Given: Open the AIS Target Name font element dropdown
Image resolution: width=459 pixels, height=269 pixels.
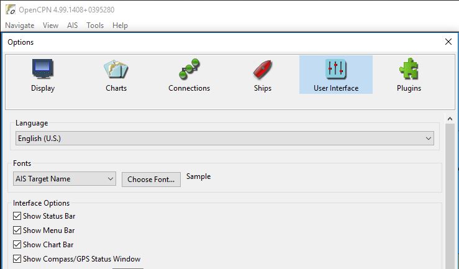Looking at the screenshot, I should (65, 179).
